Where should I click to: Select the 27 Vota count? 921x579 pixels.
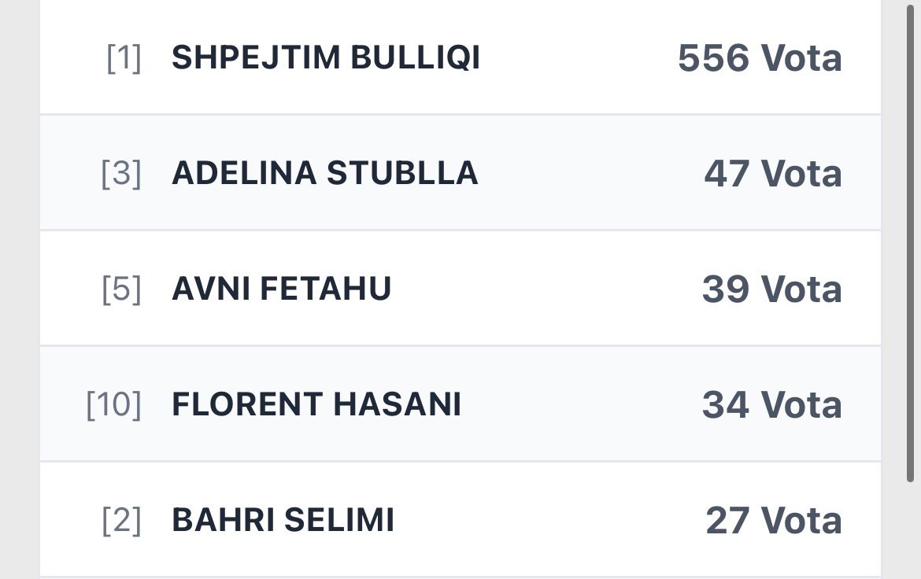pos(773,520)
